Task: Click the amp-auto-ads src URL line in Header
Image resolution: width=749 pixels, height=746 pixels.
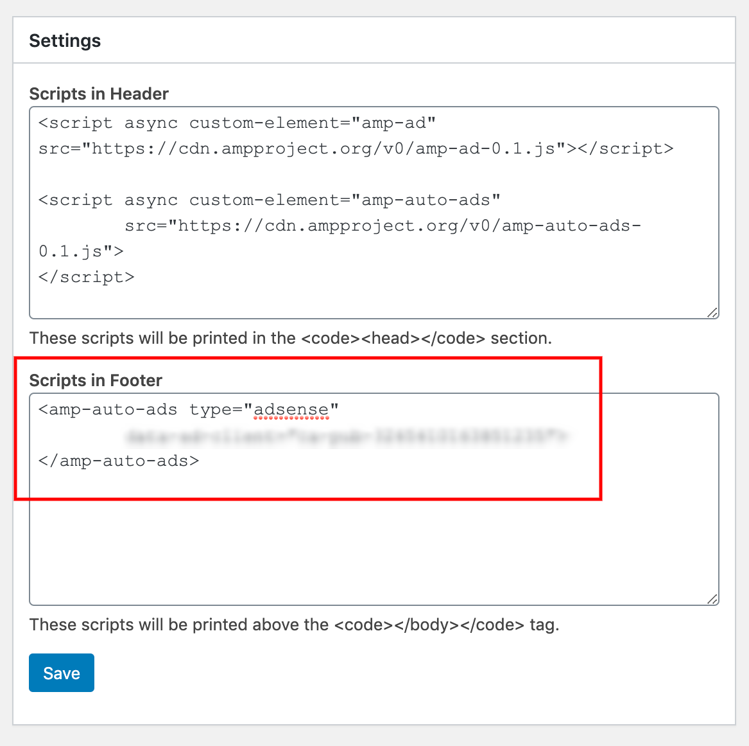Action: tap(383, 226)
